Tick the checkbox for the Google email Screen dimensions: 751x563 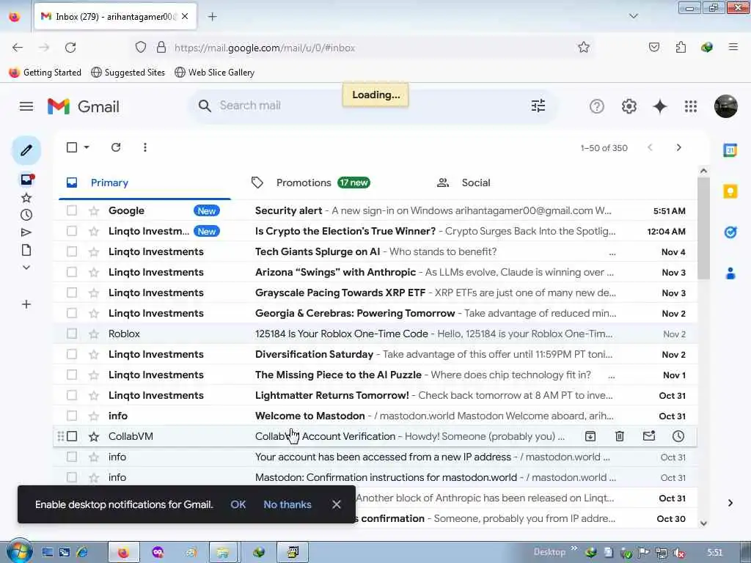(x=72, y=210)
